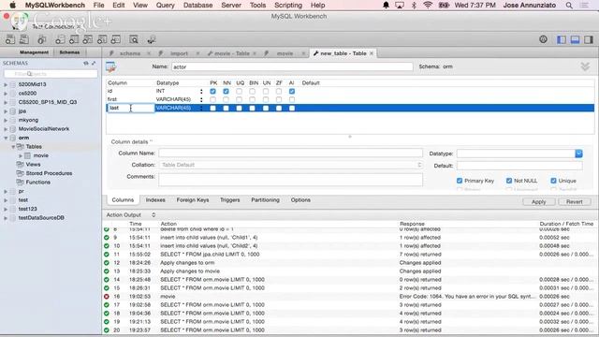599x337 pixels.
Task: Click the Comments text area
Action: [x=290, y=180]
